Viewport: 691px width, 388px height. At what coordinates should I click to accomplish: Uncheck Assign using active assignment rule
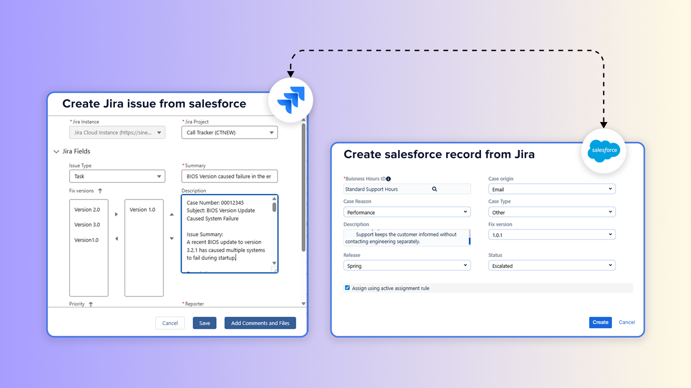pos(347,288)
